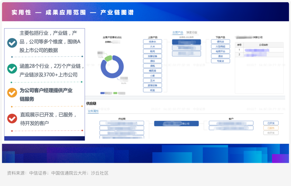Screen dimensions: 291x186
Task: Open the 按营收占比排序 sort option
Action: pyautogui.click(x=187, y=37)
